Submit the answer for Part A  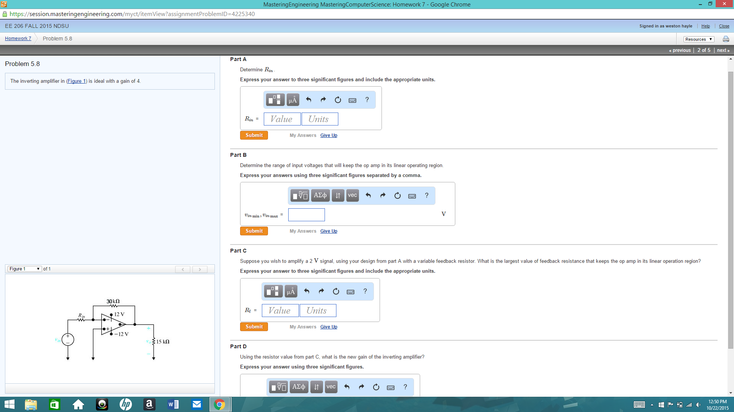pos(253,135)
